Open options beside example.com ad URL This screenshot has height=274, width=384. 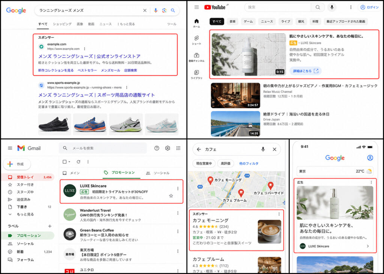(x=84, y=49)
